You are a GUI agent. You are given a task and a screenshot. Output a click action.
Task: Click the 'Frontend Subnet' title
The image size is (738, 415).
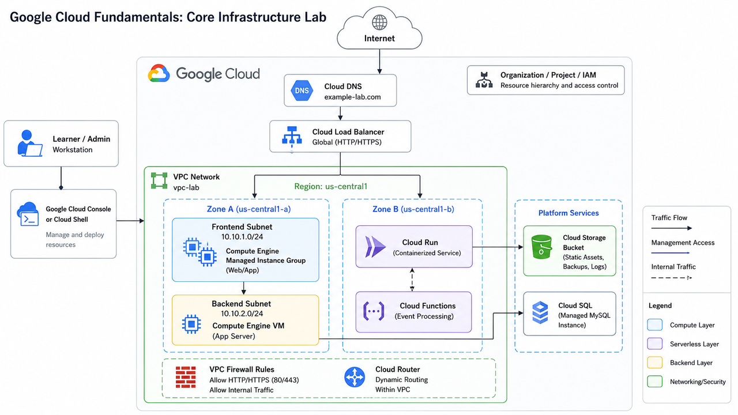[242, 227]
